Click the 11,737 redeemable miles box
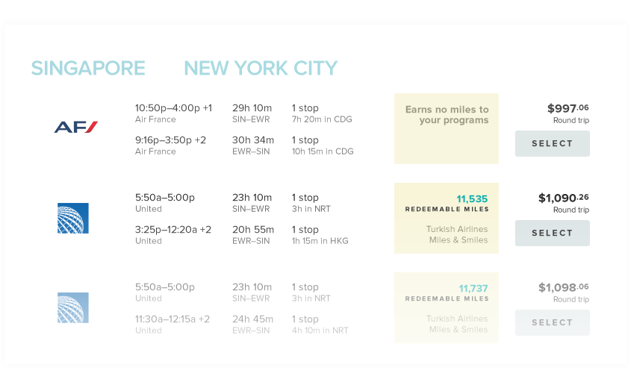 (447, 307)
